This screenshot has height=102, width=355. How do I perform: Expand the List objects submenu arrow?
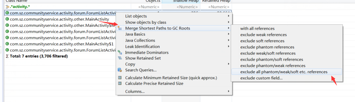[x=228, y=16]
